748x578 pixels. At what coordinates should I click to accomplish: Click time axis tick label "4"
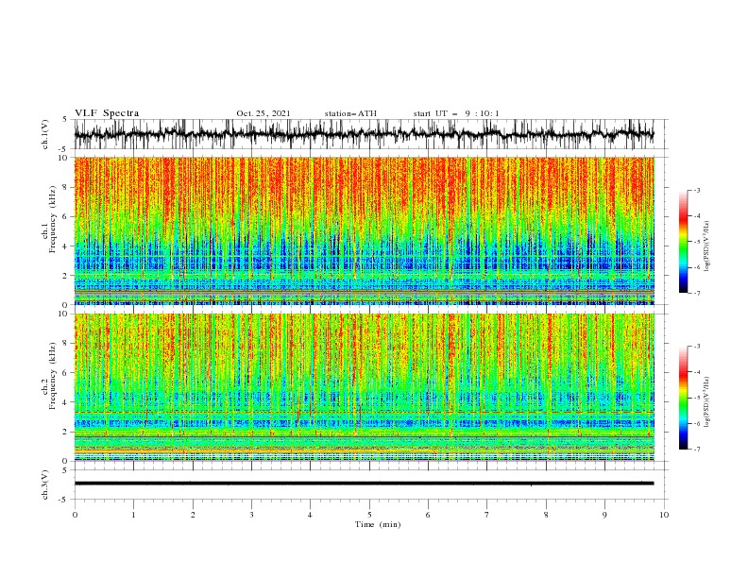[310, 515]
